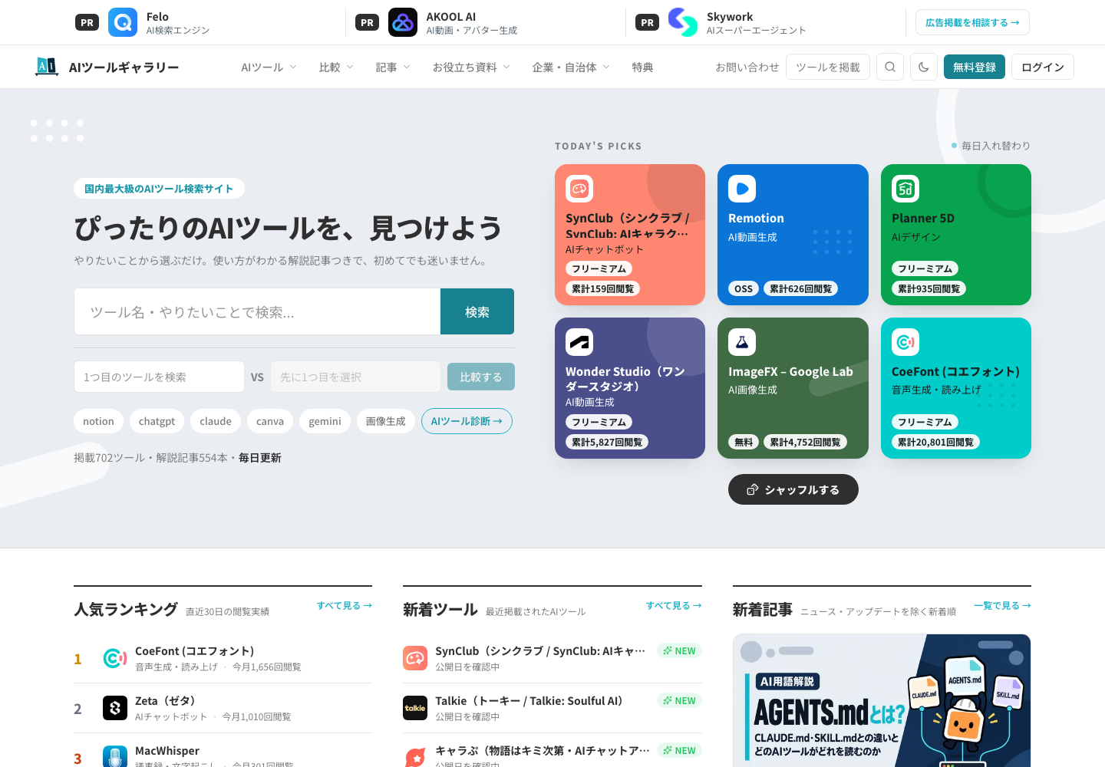
Task: Open Wonder Studio card title
Action: [625, 379]
